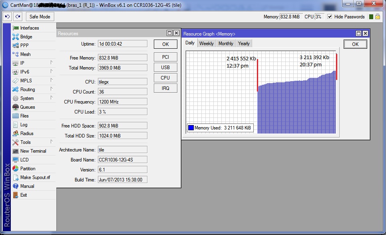Open the Files folder icon
The image size is (386, 235).
[x=16, y=116]
